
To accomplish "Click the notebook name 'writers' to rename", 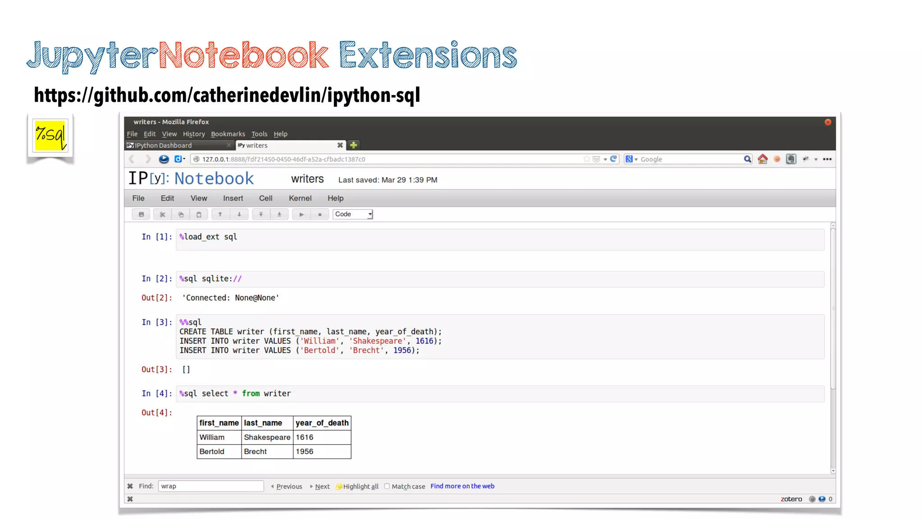I will coord(307,179).
